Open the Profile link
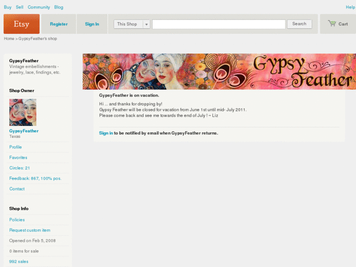 point(16,147)
